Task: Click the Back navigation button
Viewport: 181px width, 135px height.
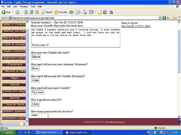Action: click(x=6, y=12)
